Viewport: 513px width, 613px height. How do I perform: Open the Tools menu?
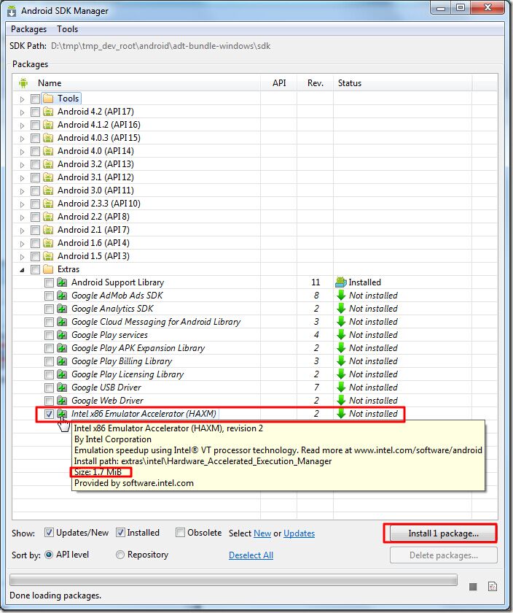68,29
